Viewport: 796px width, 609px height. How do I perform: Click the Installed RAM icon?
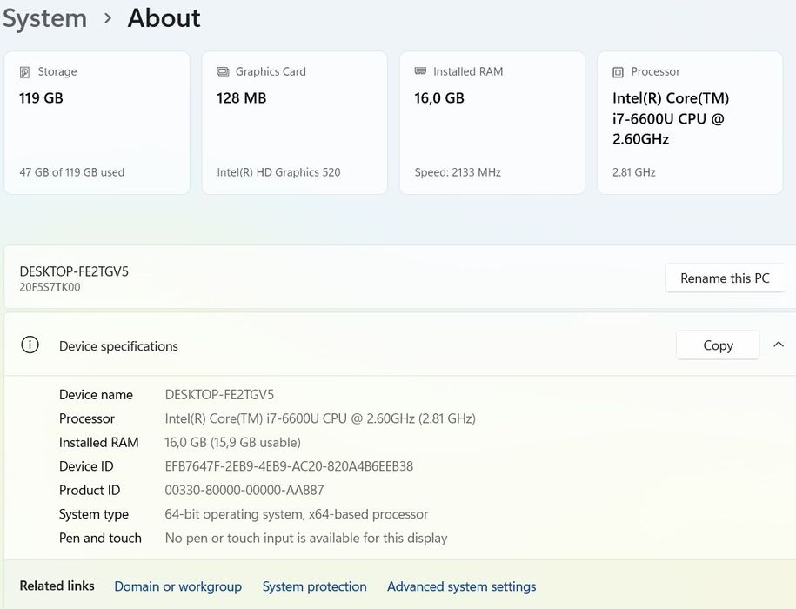420,72
